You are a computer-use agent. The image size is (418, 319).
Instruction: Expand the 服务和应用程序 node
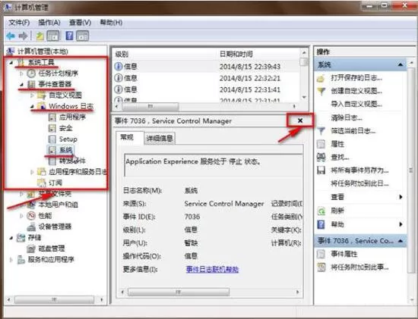tap(11, 259)
